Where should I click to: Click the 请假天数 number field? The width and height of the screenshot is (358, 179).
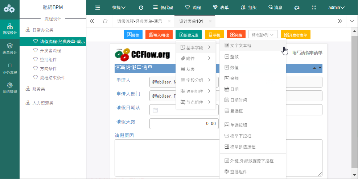coord(184,124)
